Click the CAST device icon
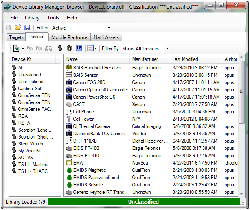This screenshot has height=210, width=250. click(x=69, y=104)
